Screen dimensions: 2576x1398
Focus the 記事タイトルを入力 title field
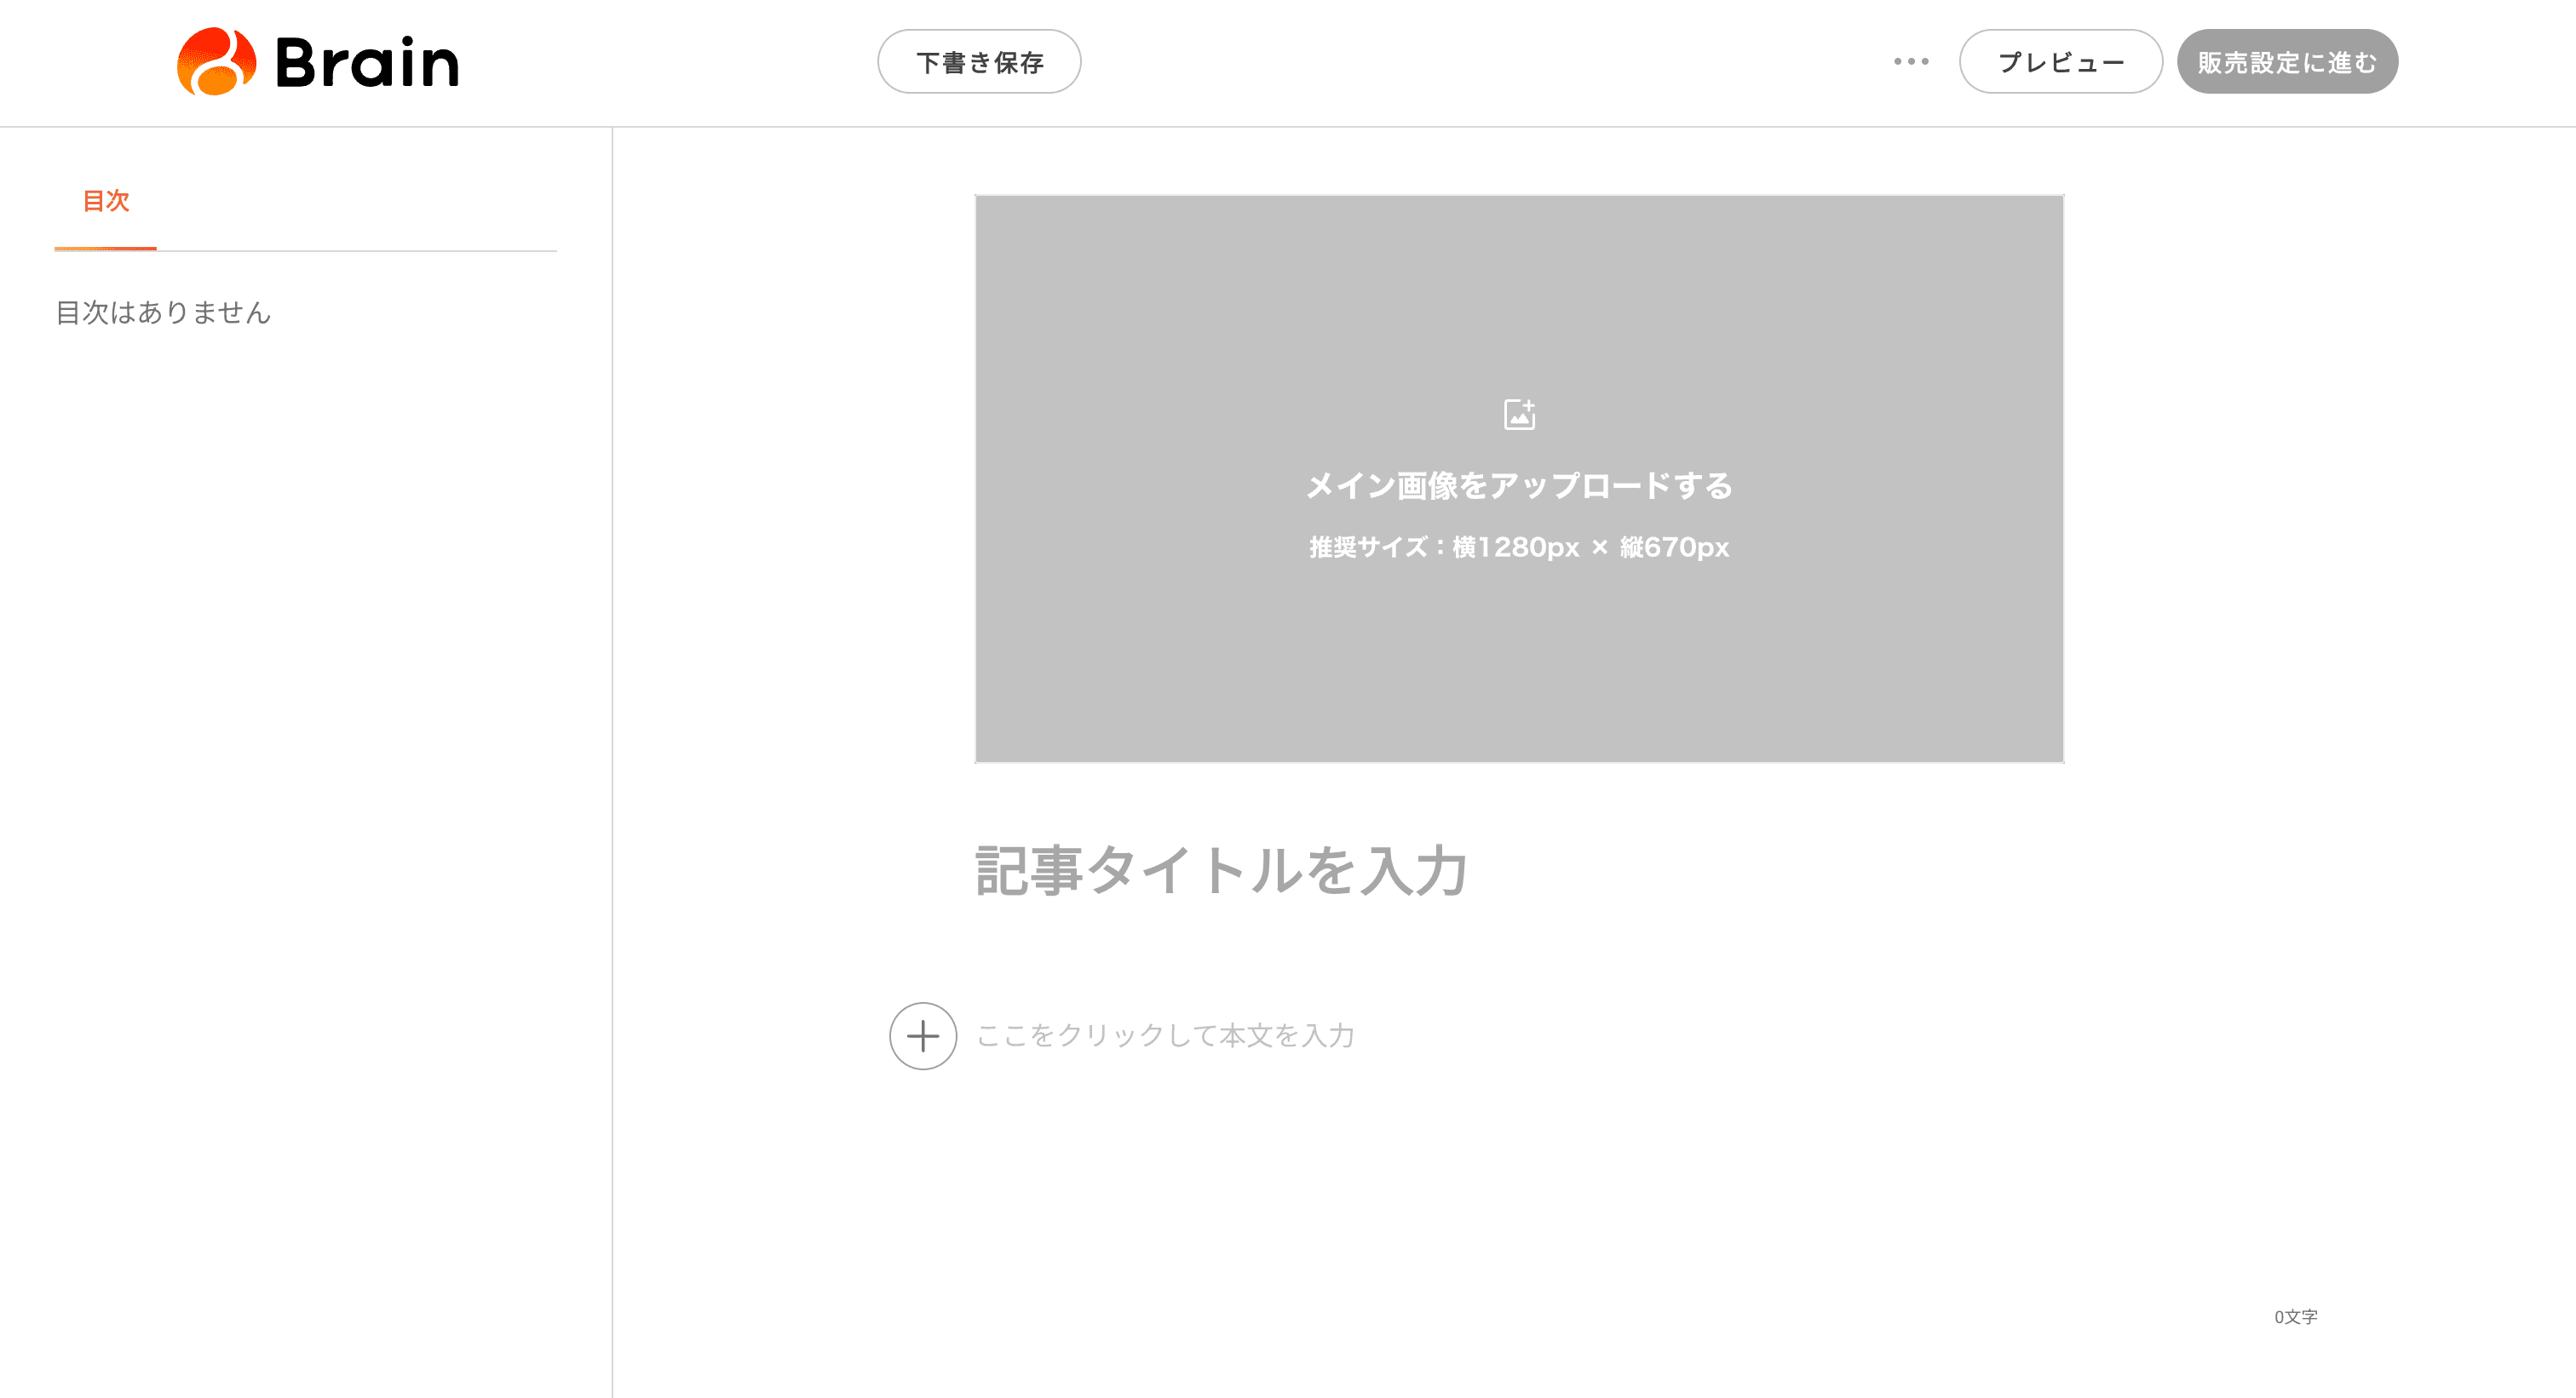point(1221,870)
